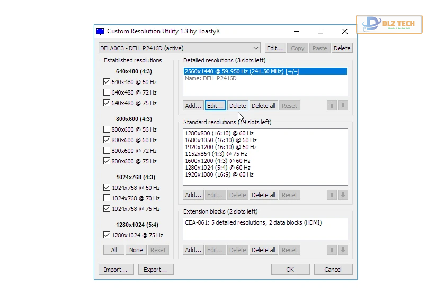This screenshot has height=306, width=445.
Task: Click the up arrow in Standard resolutions
Action: point(332,195)
